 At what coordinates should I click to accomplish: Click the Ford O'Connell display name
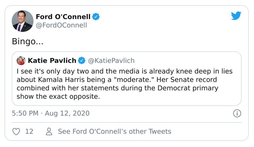(63, 17)
